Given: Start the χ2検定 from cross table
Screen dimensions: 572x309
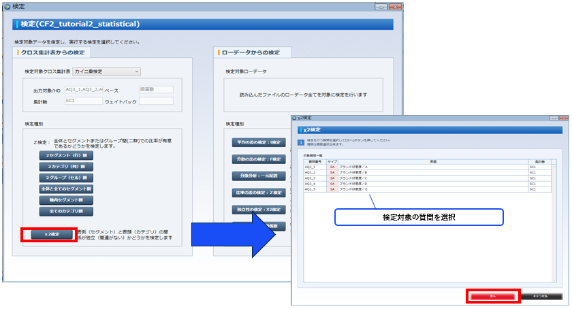Looking at the screenshot, I should click(x=52, y=234).
